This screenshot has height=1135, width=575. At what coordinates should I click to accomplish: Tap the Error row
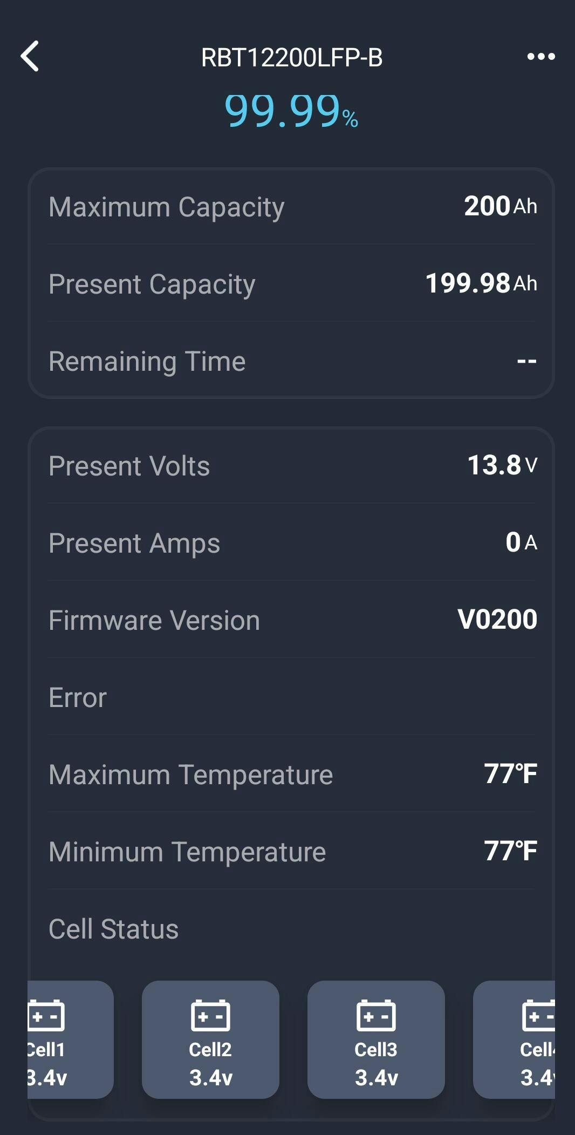point(291,697)
